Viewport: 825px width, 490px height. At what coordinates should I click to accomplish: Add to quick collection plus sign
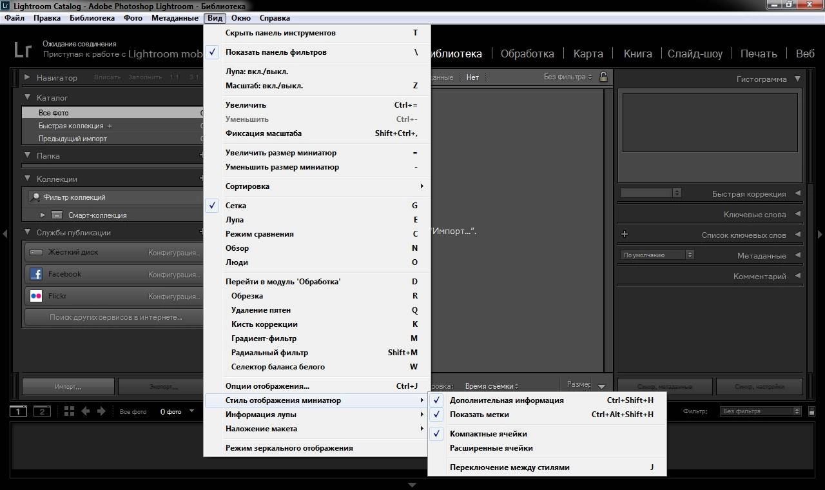pyautogui.click(x=110, y=126)
